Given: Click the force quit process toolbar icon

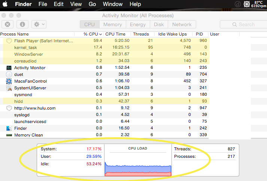Looking at the screenshot, I should click(x=7, y=24).
